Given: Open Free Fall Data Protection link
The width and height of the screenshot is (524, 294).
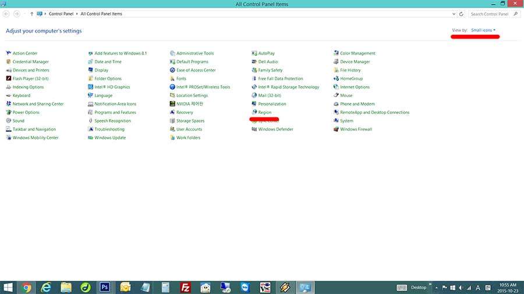Looking at the screenshot, I should 281,78.
